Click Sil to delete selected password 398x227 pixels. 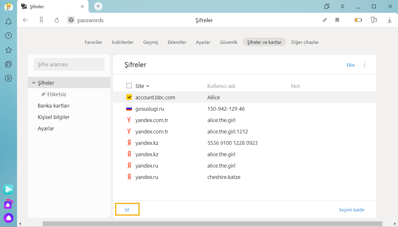coord(127,209)
